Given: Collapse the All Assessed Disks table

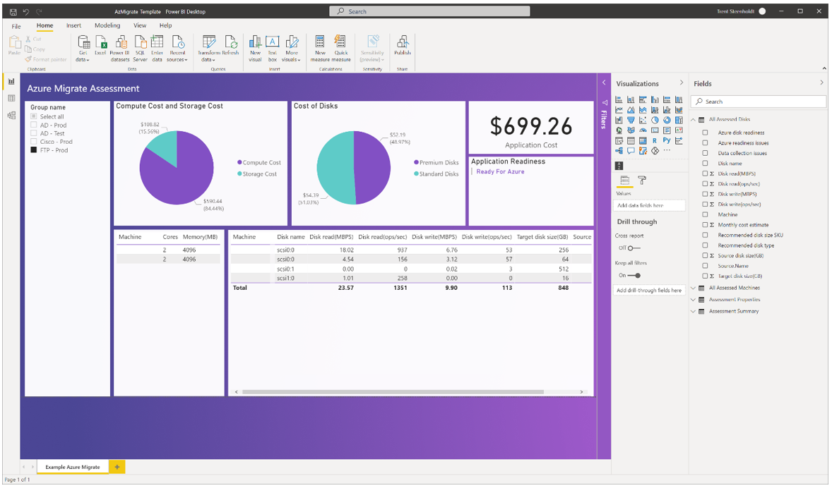Looking at the screenshot, I should [x=693, y=120].
